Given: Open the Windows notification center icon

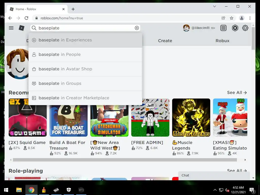Looking at the screenshot, I should (x=252, y=190).
